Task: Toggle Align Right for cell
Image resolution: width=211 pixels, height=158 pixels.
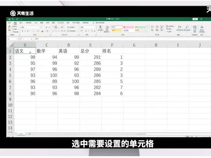Action: click(x=59, y=31)
